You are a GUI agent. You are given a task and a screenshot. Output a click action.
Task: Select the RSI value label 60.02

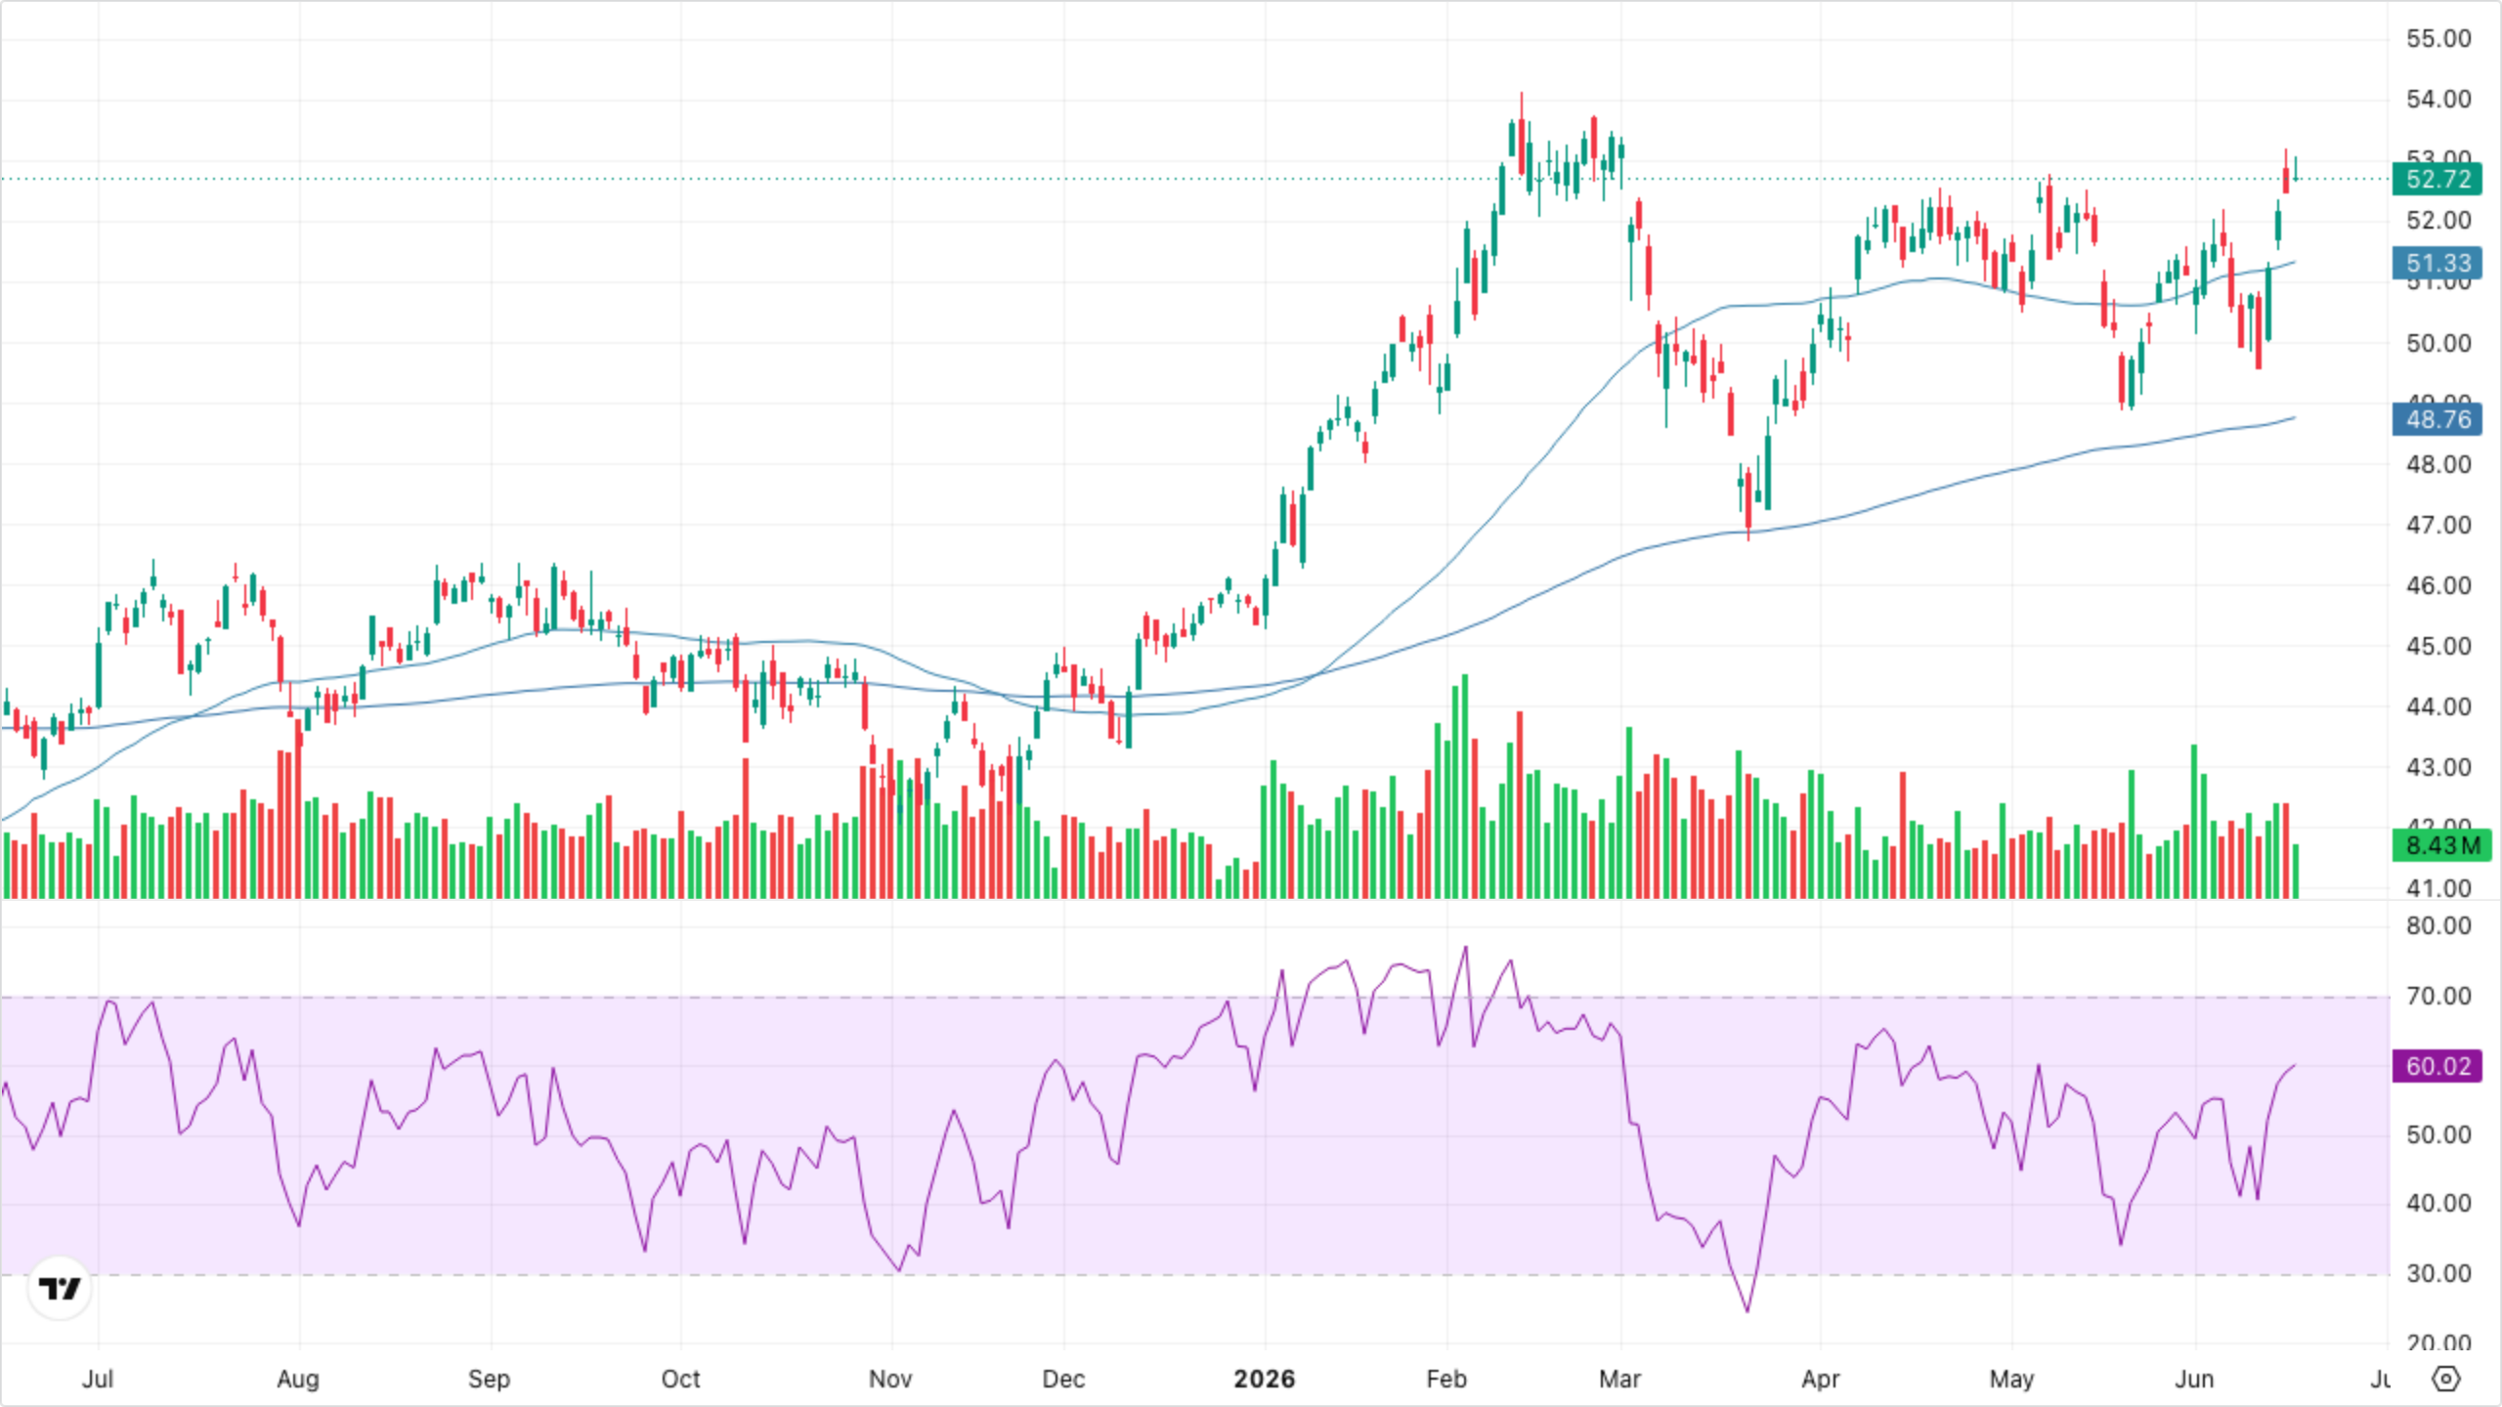(2437, 1066)
